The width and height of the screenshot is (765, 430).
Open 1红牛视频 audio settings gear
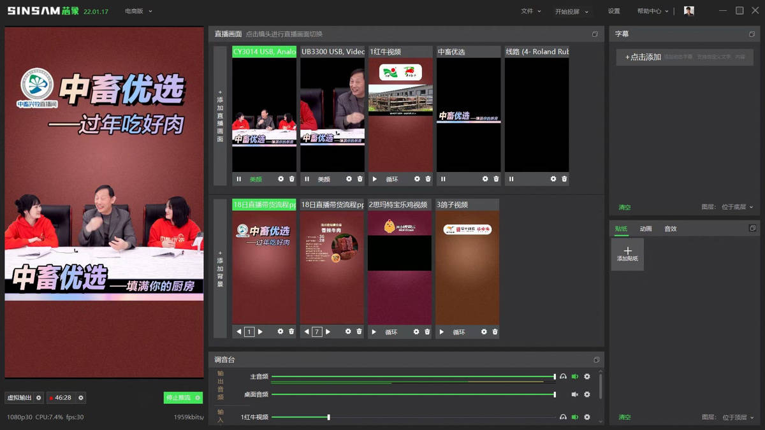[x=587, y=417]
